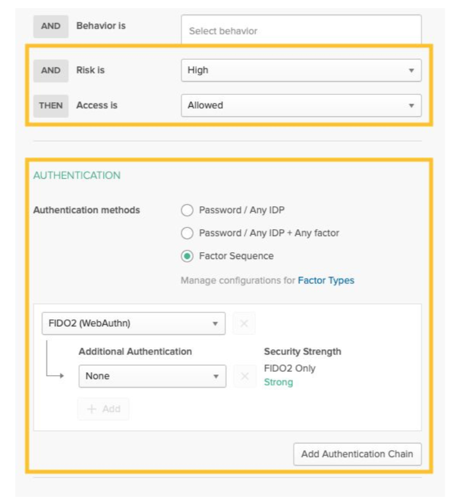The width and height of the screenshot is (451, 502).
Task: Open the Access is Allowed dropdown
Action: click(301, 106)
